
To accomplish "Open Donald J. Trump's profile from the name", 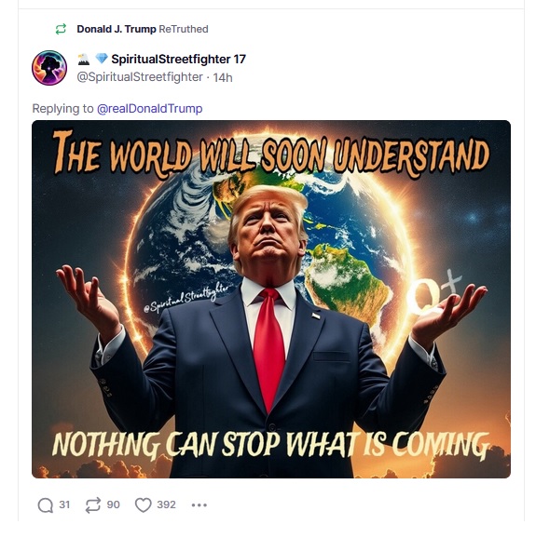I will [117, 29].
